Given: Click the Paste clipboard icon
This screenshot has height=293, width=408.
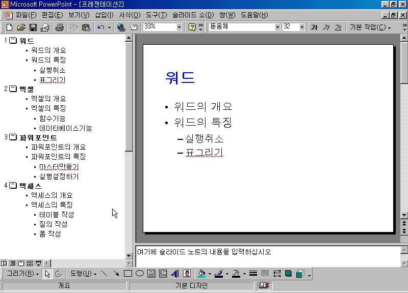Looking at the screenshot, I should 86,27.
